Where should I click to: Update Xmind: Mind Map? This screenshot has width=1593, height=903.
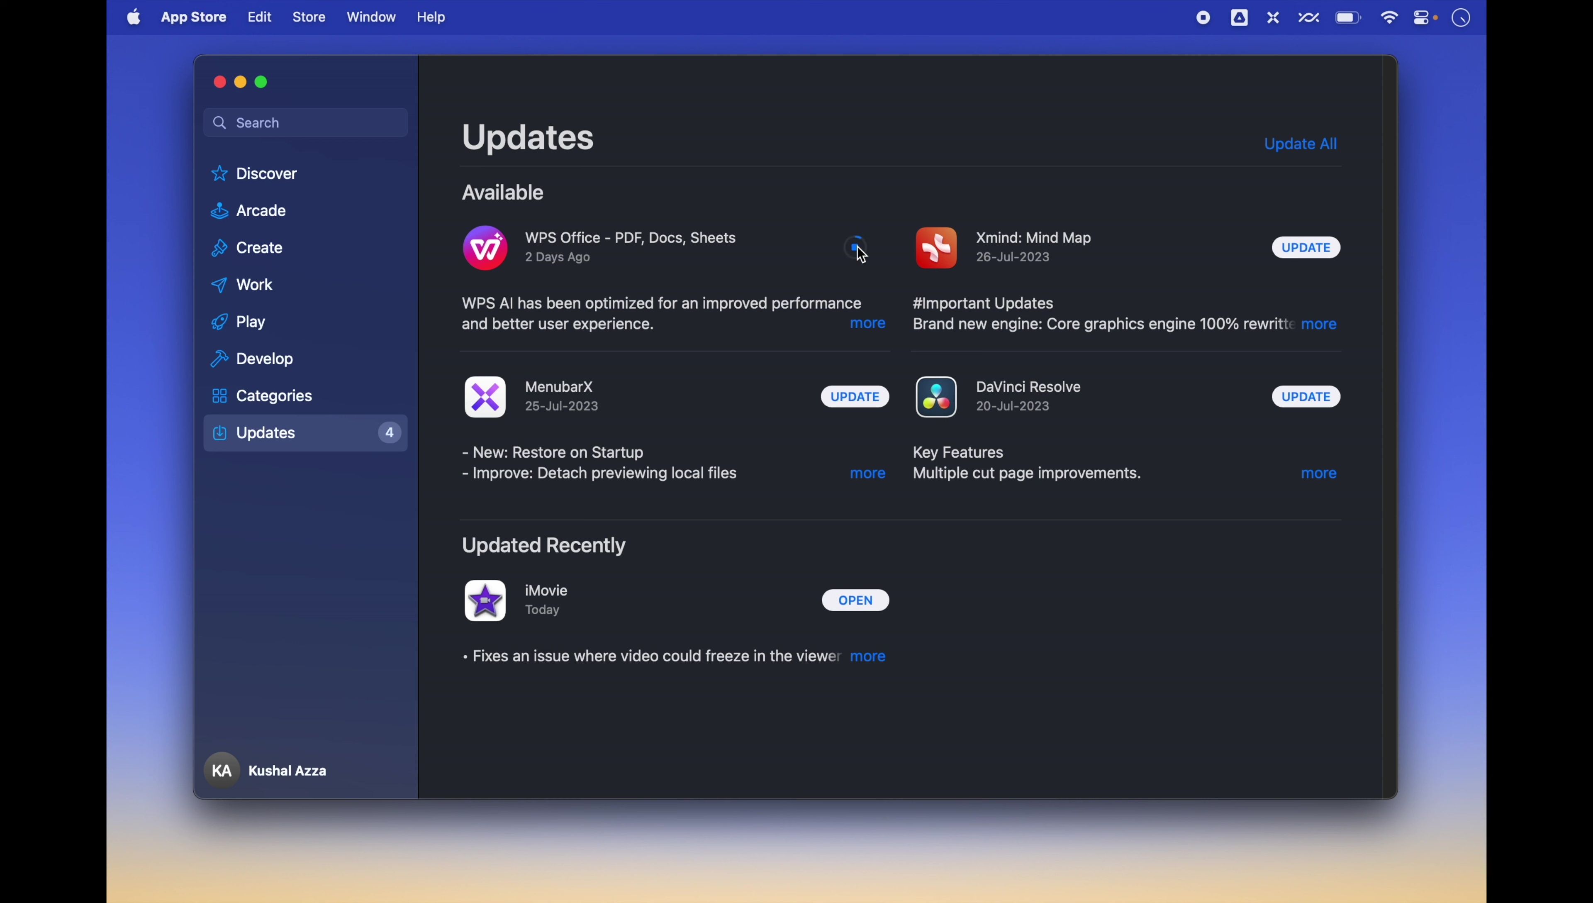(x=1306, y=247)
